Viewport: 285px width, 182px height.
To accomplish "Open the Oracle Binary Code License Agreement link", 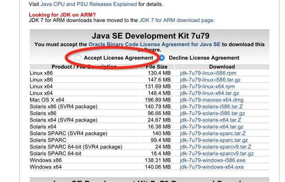I will [x=154, y=44].
